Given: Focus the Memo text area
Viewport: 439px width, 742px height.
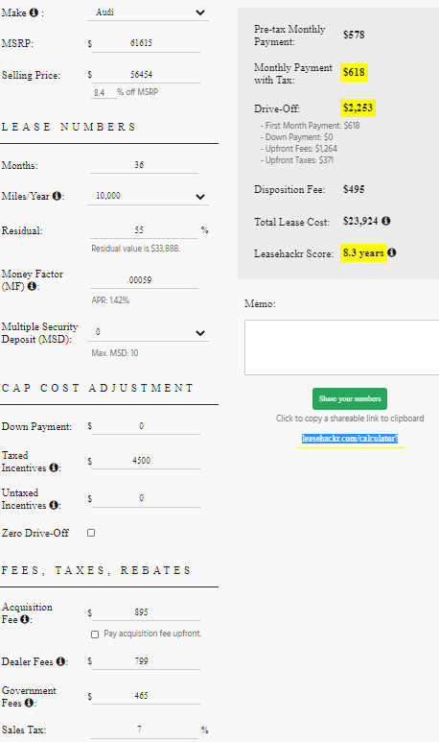Looking at the screenshot, I should coord(341,347).
